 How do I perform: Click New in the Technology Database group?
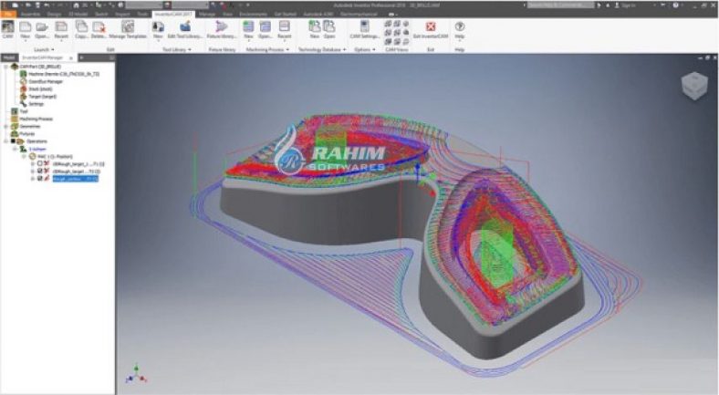click(x=315, y=27)
